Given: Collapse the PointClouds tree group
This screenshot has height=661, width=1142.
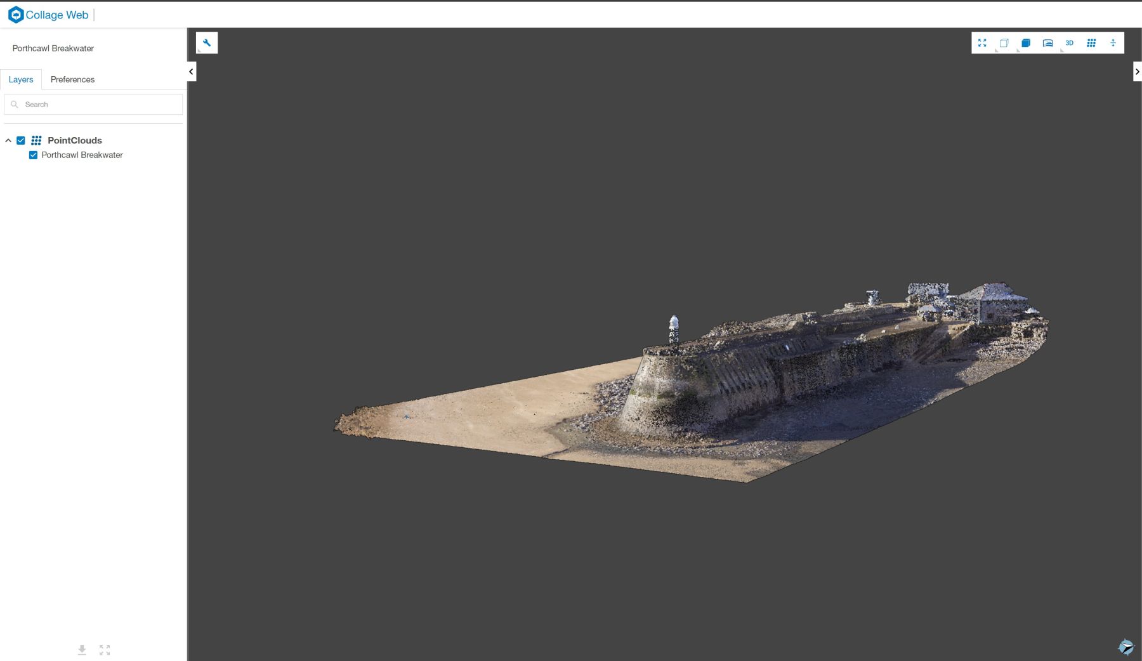Looking at the screenshot, I should point(8,140).
